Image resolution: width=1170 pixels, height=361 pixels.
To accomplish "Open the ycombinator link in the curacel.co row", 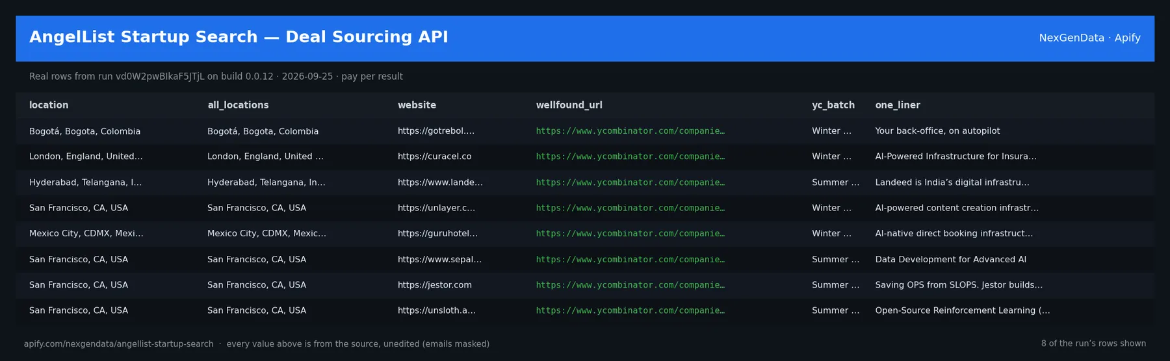I will 630,156.
